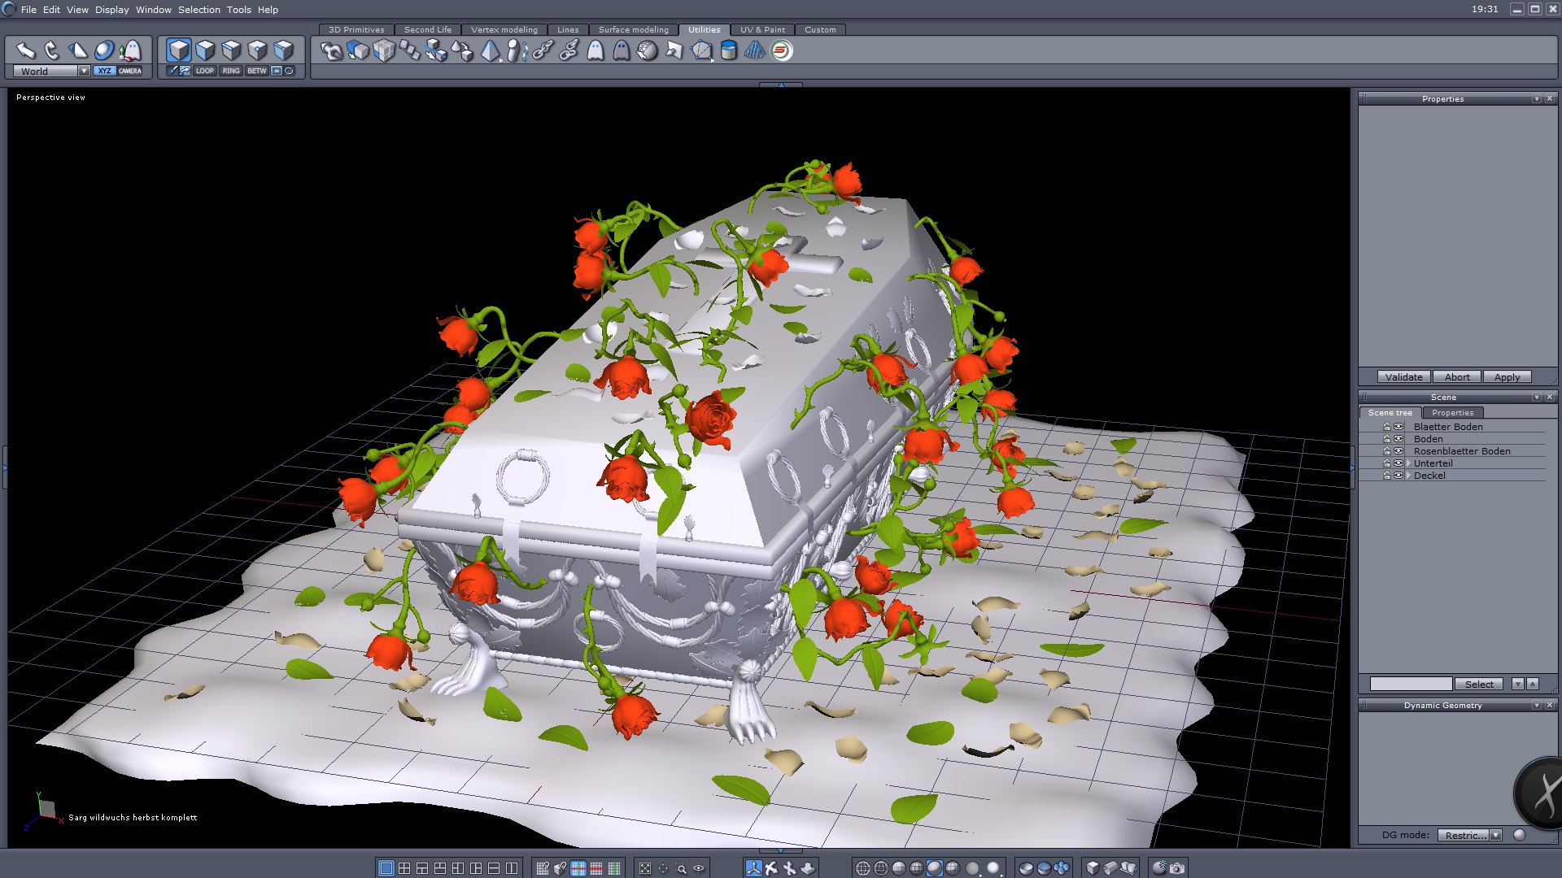Click the Validate button

(1403, 377)
